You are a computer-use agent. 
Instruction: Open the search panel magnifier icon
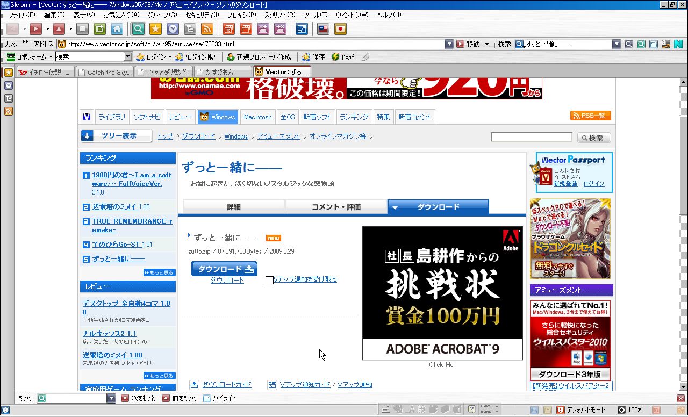(138, 29)
